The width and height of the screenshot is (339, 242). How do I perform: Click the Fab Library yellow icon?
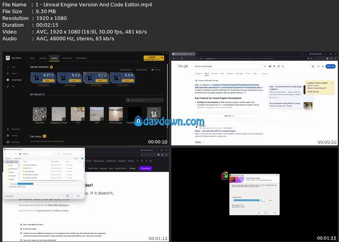44,136
